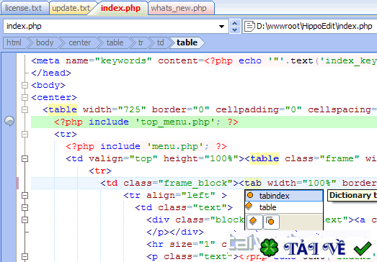Click the Dictionary tooltip label
Viewport: 377px width, 262px height.
coord(352,196)
